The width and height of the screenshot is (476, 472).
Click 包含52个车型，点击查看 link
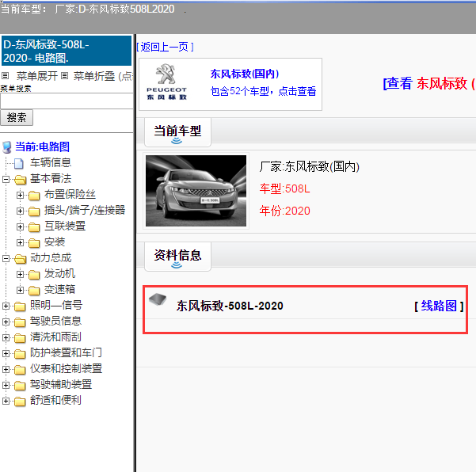coord(263,91)
